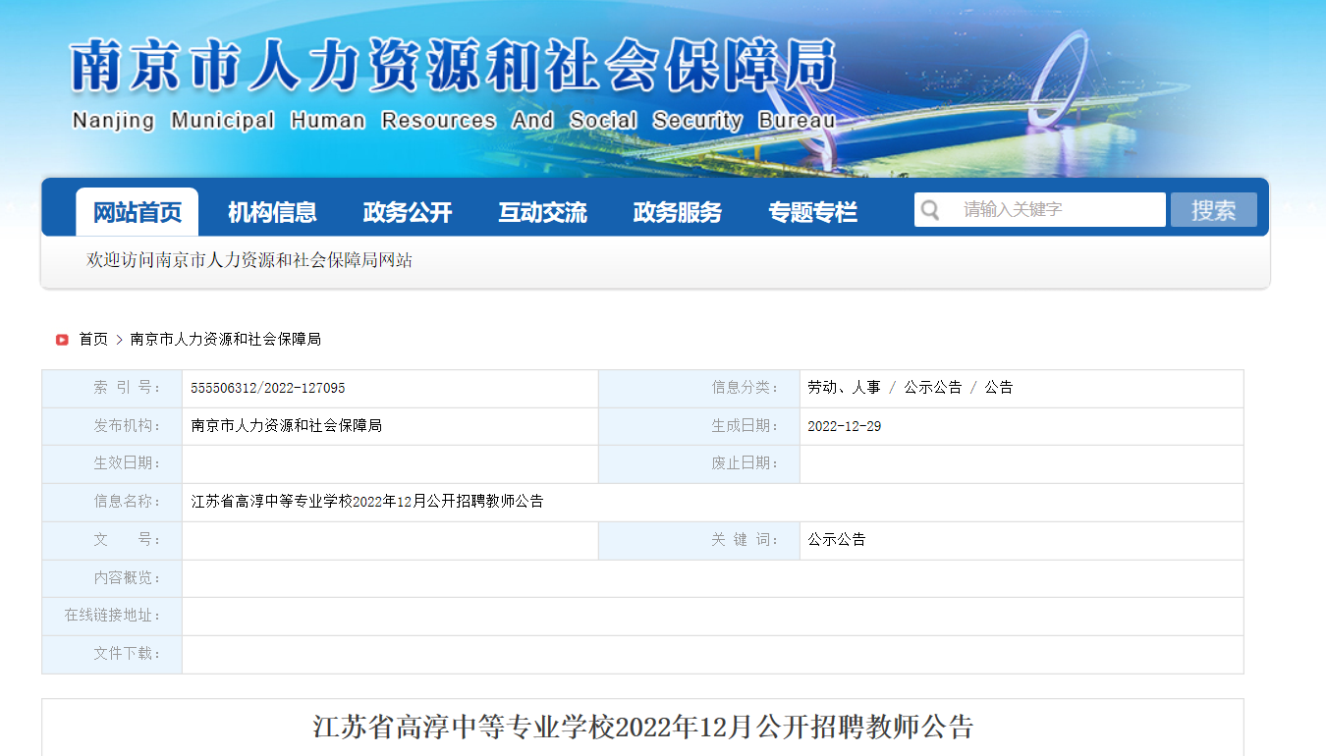Screen dimensions: 1326x756
Task: Click the index number 555506312/2022-127095
Action: (x=268, y=389)
